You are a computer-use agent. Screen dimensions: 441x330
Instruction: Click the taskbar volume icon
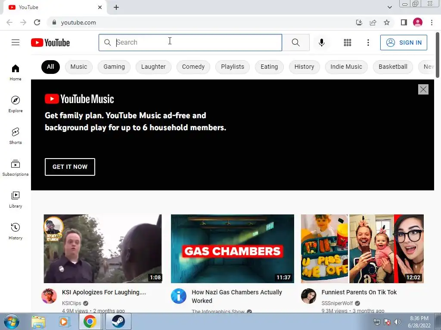click(398, 322)
